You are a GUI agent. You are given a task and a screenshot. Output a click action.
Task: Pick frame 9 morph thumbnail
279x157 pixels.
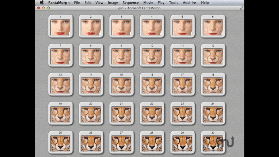[x=121, y=56]
